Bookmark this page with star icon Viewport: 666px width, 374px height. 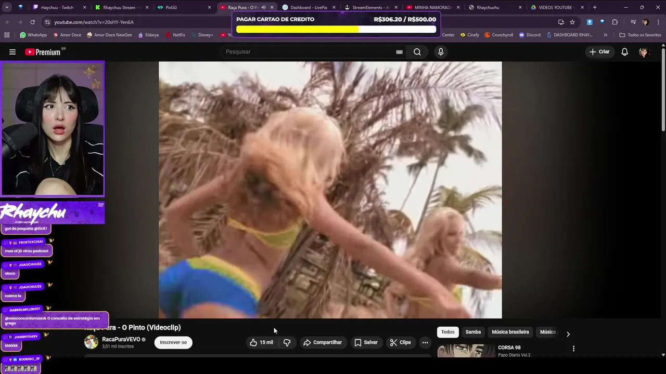(572, 22)
